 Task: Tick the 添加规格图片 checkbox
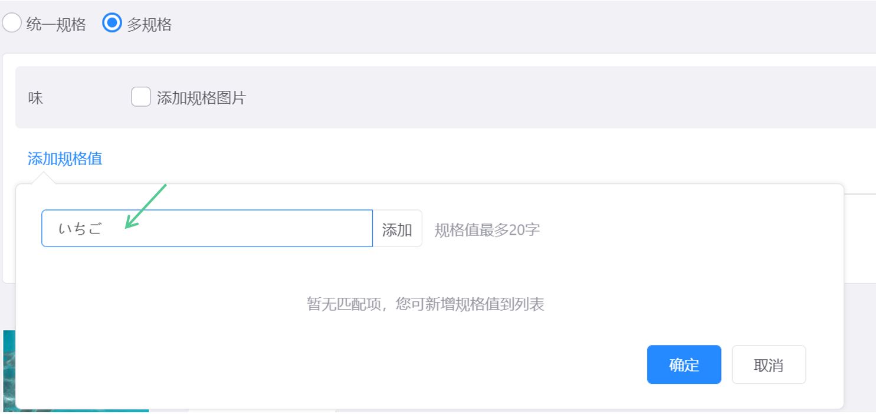141,97
